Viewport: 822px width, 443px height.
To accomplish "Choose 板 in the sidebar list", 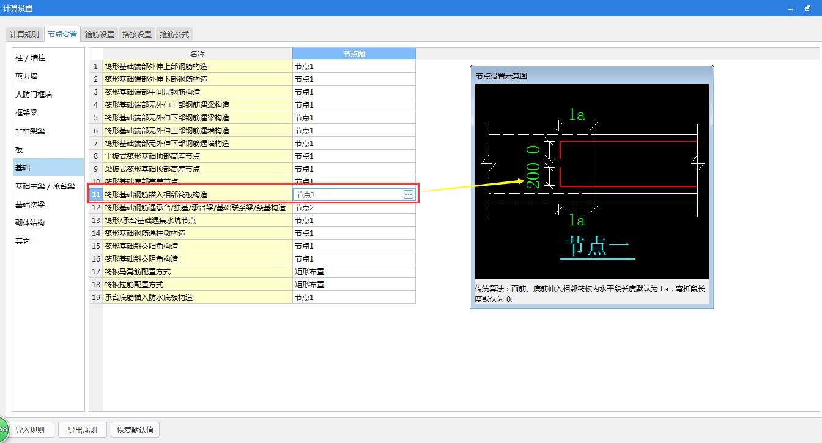I will (48, 150).
